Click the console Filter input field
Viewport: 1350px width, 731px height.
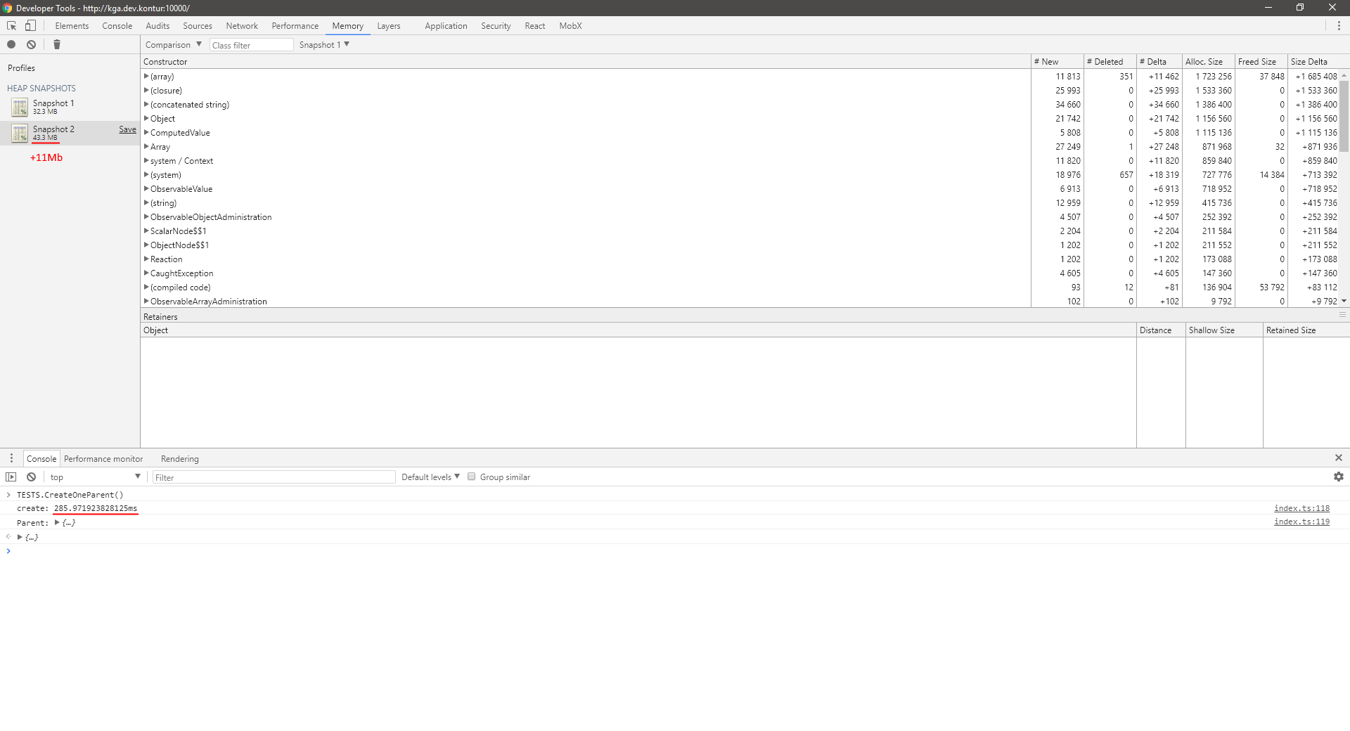274,477
